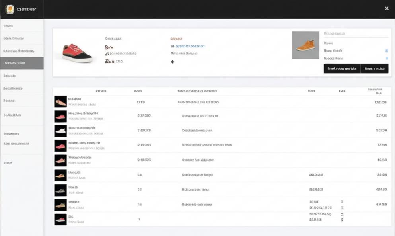Click the narrower black button on the right

pyautogui.click(x=375, y=68)
